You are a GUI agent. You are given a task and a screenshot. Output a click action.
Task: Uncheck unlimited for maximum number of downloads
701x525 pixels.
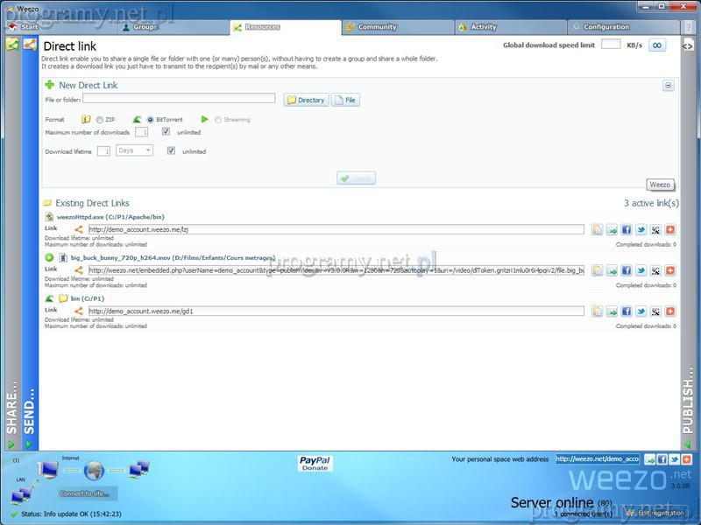(166, 132)
